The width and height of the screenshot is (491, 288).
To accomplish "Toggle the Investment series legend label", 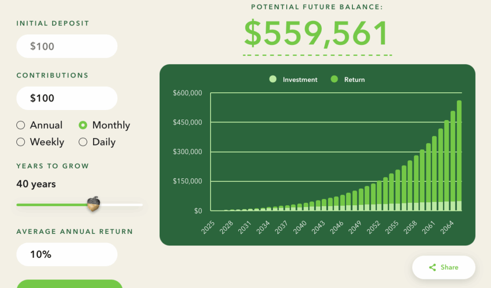I will pos(300,80).
